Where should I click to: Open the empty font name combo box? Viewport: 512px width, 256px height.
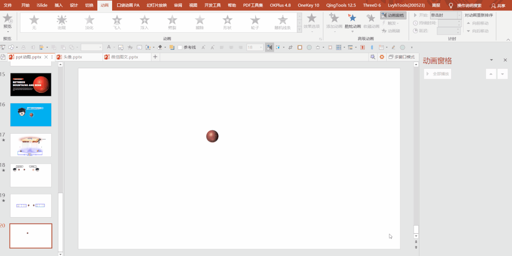92,47
